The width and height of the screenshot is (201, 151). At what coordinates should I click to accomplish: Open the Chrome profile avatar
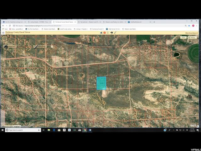click(x=193, y=26)
